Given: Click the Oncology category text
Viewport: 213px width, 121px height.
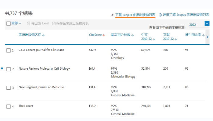Looking at the screenshot, I should pos(117,58).
